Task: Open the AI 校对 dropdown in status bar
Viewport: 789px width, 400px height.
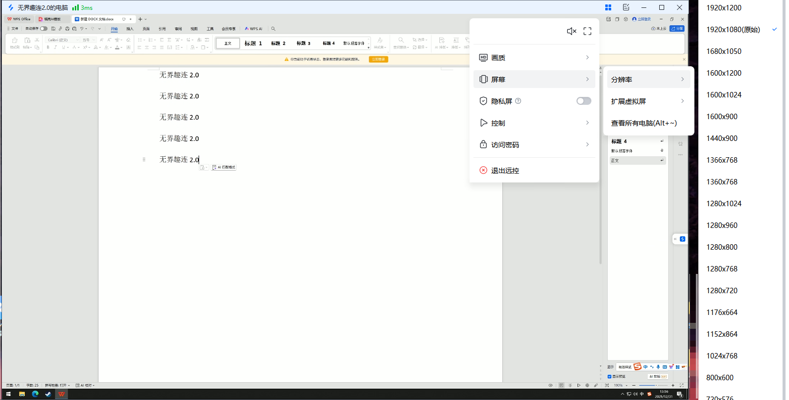Action: (x=85, y=385)
